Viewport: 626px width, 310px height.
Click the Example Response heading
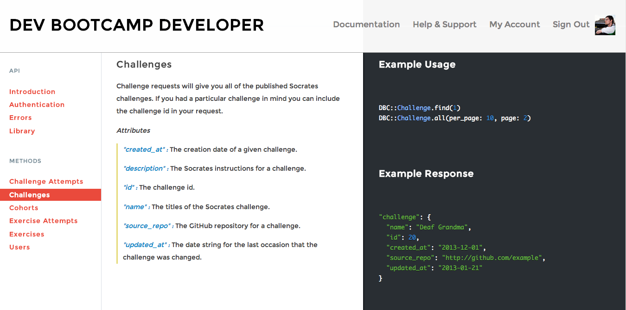coord(426,174)
